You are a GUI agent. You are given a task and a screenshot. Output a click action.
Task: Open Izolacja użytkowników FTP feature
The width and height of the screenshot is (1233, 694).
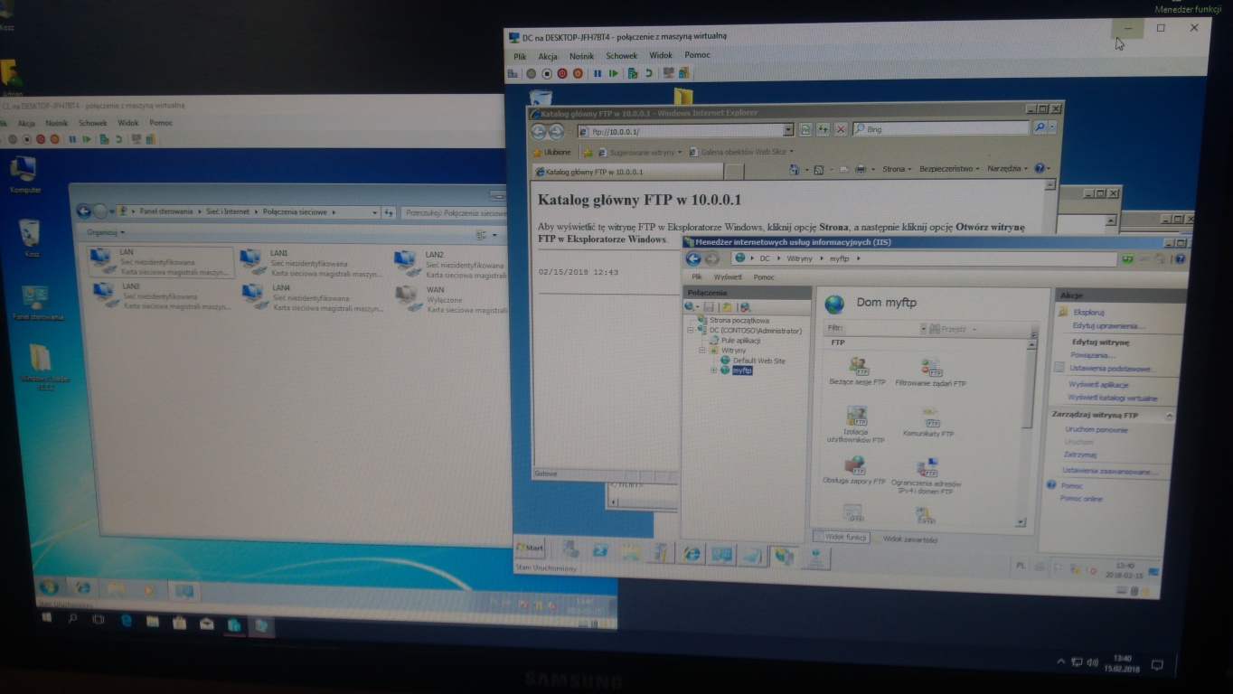(x=855, y=425)
